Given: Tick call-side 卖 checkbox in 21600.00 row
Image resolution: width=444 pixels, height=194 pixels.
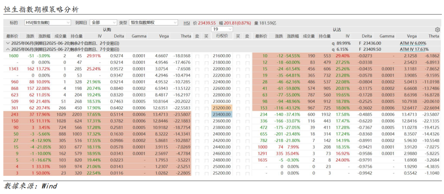Looking at the screenshot, I should [197, 57].
